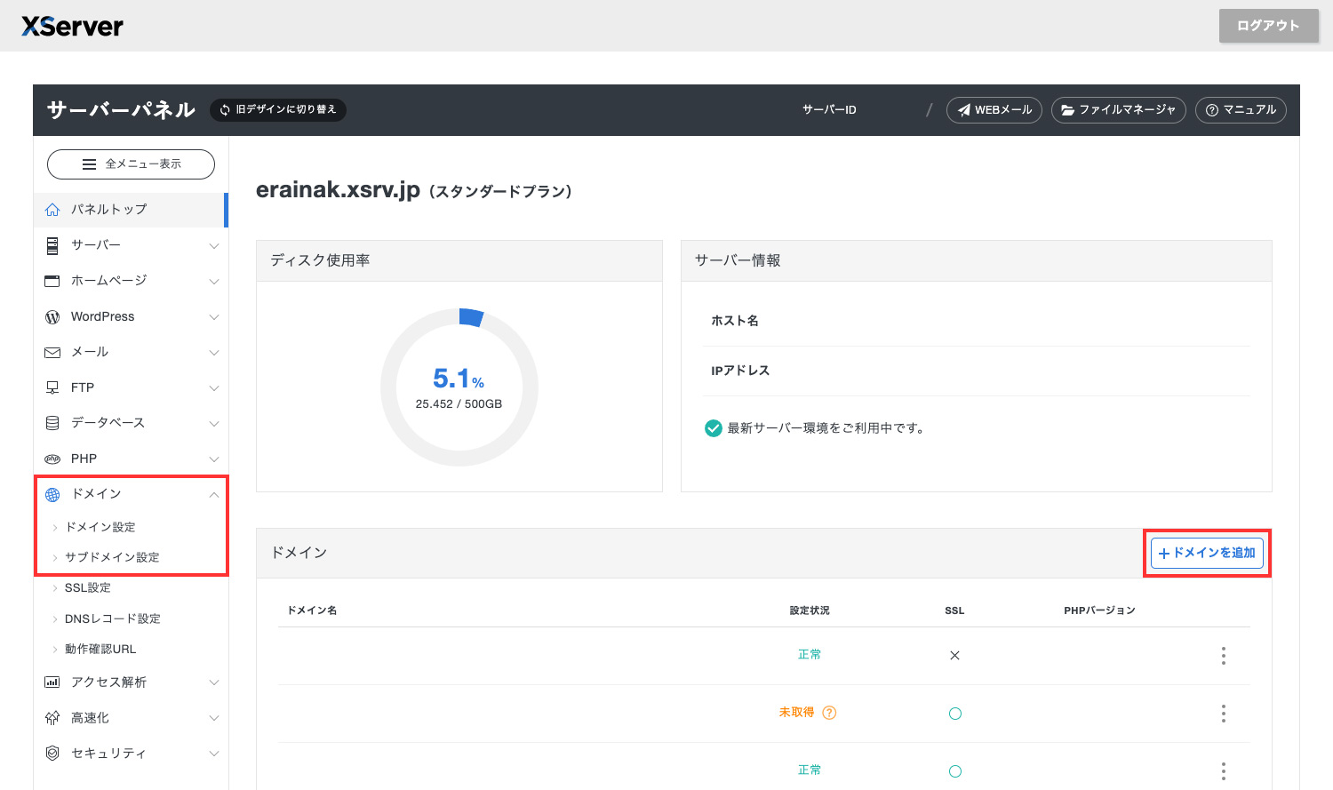Collapse the ドメイン menu chevron

click(214, 494)
